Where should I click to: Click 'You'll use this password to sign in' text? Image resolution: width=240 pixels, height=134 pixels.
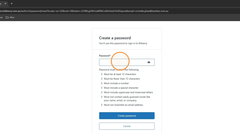(123, 43)
